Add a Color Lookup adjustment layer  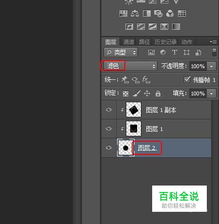(x=182, y=13)
